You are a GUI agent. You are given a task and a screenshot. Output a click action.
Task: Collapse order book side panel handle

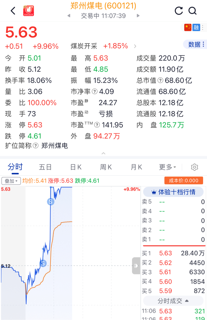(136, 266)
